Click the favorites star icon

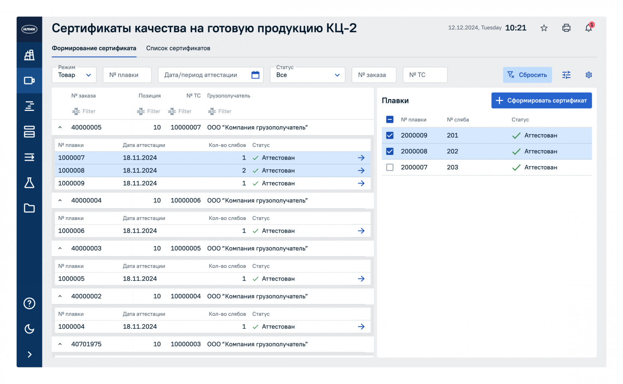(544, 28)
